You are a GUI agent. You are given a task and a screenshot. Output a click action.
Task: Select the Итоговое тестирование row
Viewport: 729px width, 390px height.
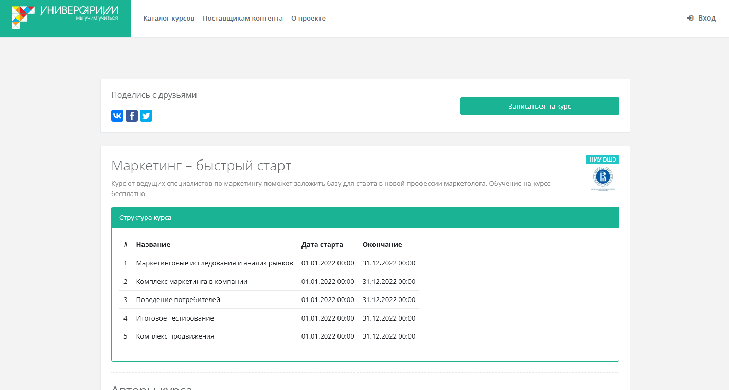175,318
